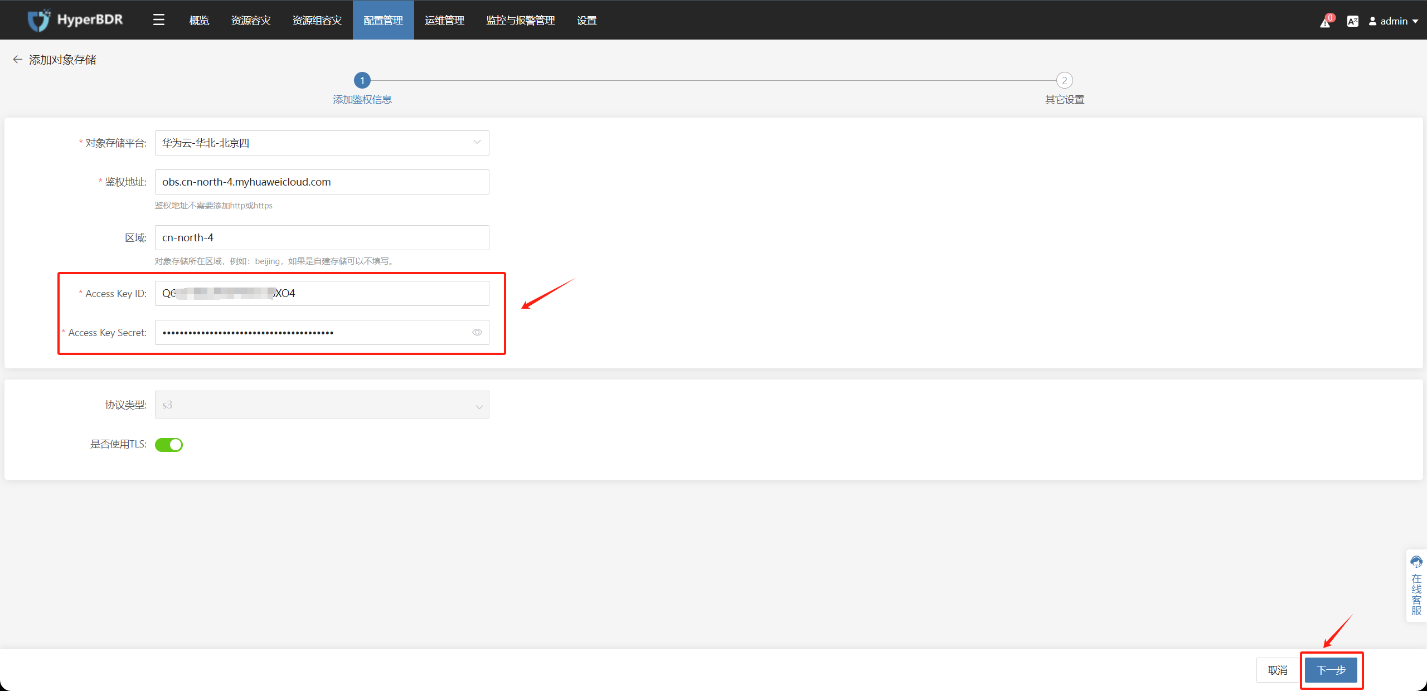Show Access Key Secret with eye icon
The width and height of the screenshot is (1427, 691).
477,332
